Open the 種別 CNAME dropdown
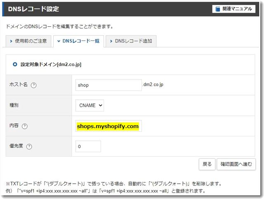 pyautogui.click(x=90, y=105)
